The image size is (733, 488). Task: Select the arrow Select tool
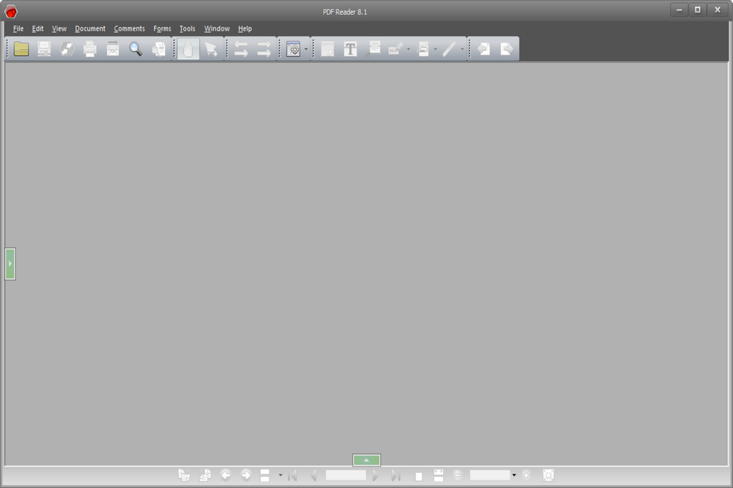click(211, 49)
